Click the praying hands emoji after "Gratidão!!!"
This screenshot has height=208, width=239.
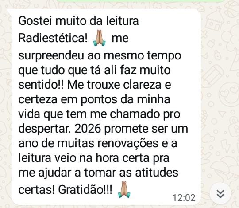(x=124, y=189)
